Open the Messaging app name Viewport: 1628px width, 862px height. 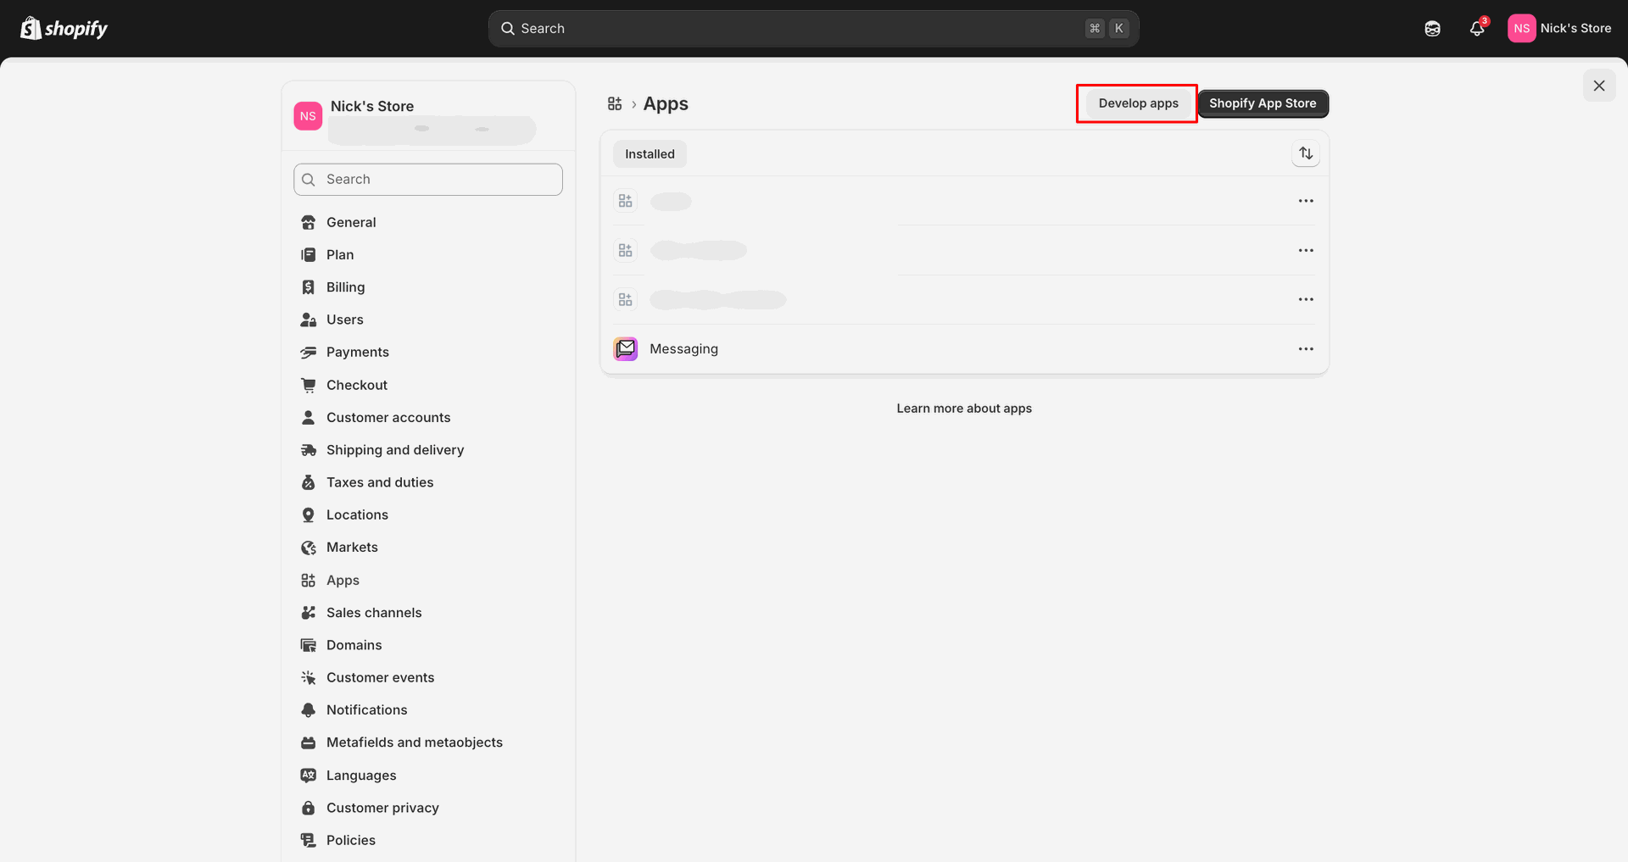[683, 348]
